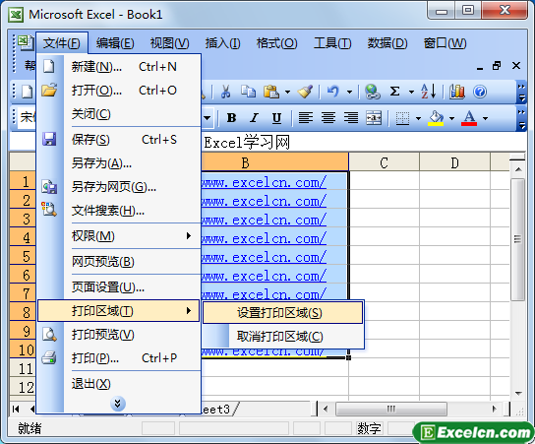The width and height of the screenshot is (535, 444).
Task: Choose Print (打印) menu item
Action: click(x=119, y=358)
